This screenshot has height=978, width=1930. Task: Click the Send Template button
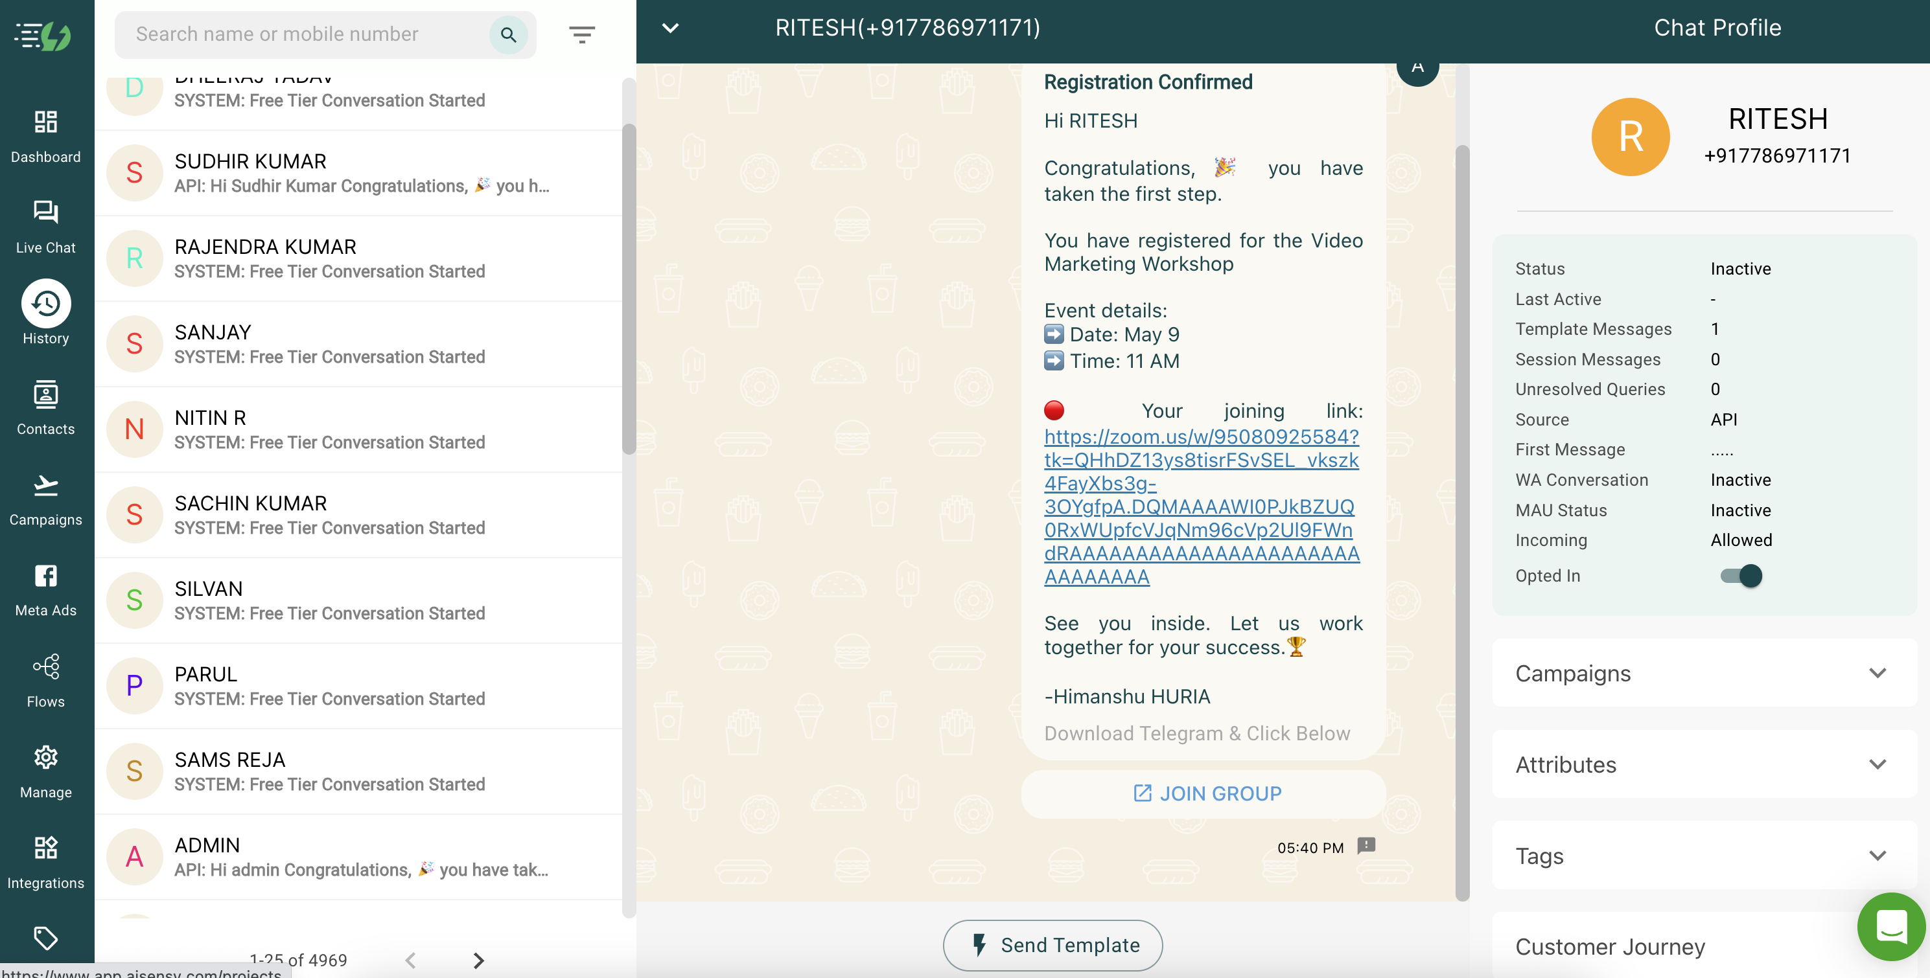pyautogui.click(x=1052, y=944)
